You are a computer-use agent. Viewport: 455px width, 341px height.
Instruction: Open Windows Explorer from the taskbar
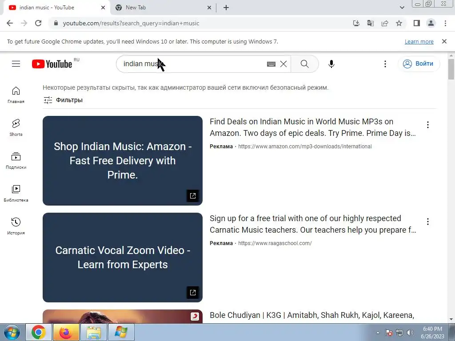pyautogui.click(x=93, y=332)
